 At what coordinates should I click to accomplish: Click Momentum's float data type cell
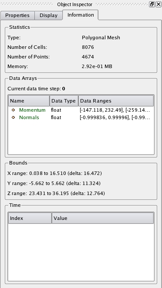56,110
